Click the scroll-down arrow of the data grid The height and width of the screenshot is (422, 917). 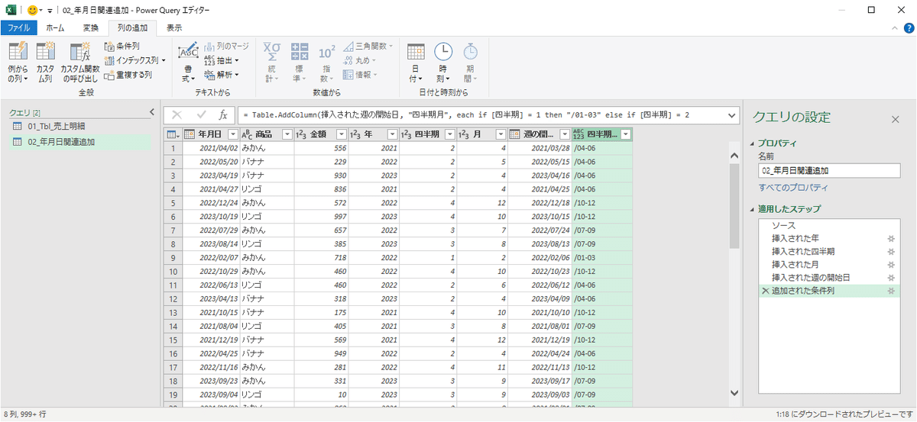tap(734, 392)
